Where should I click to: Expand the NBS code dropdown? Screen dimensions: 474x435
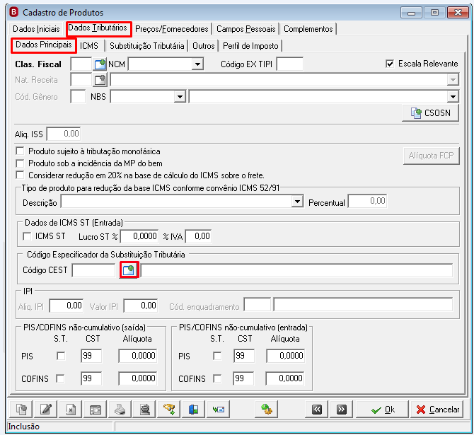[180, 97]
